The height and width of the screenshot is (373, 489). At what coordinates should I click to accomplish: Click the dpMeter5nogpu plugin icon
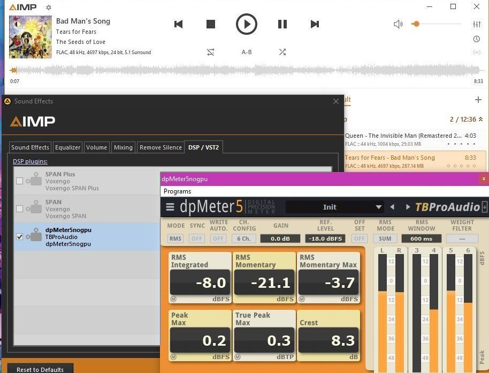34,235
